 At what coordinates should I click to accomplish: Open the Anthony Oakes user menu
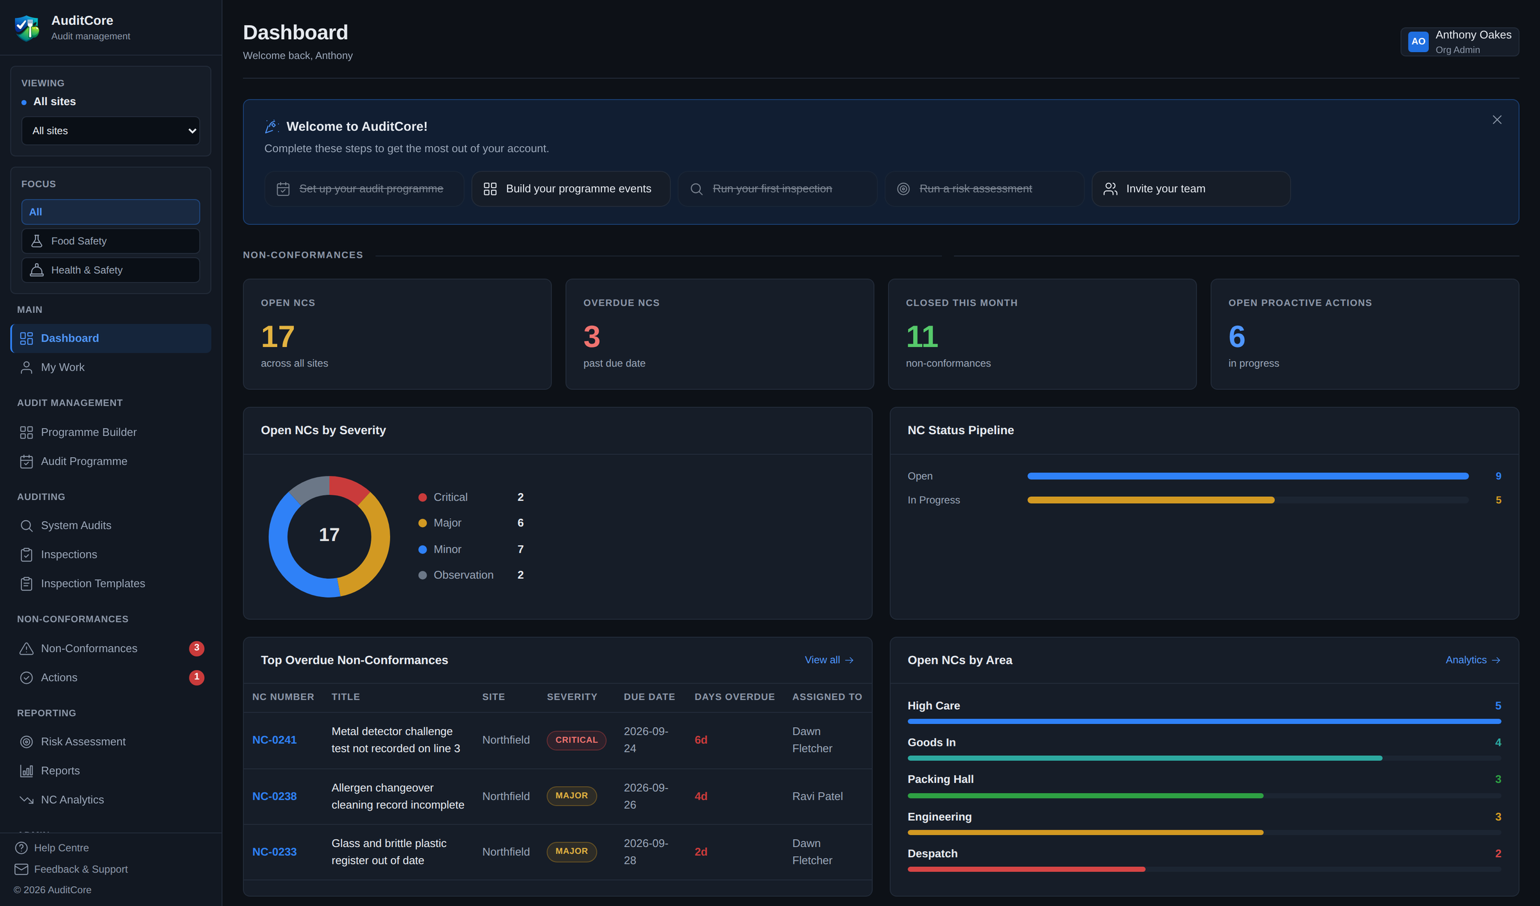[1460, 42]
